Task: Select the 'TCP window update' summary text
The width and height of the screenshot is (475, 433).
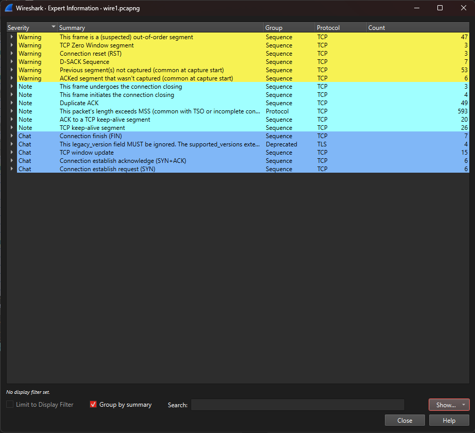Action: (87, 153)
